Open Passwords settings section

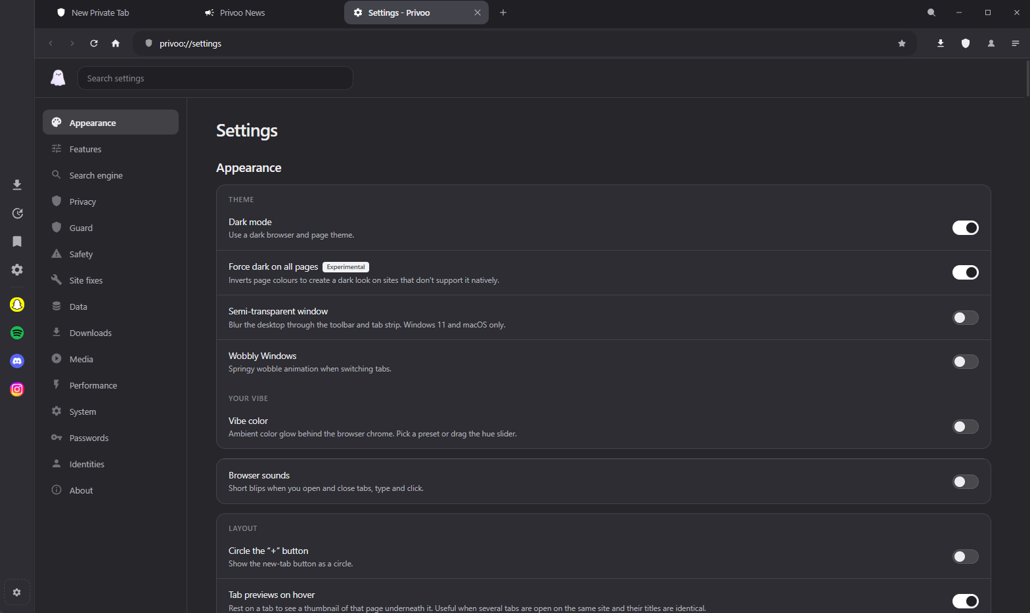click(110, 438)
